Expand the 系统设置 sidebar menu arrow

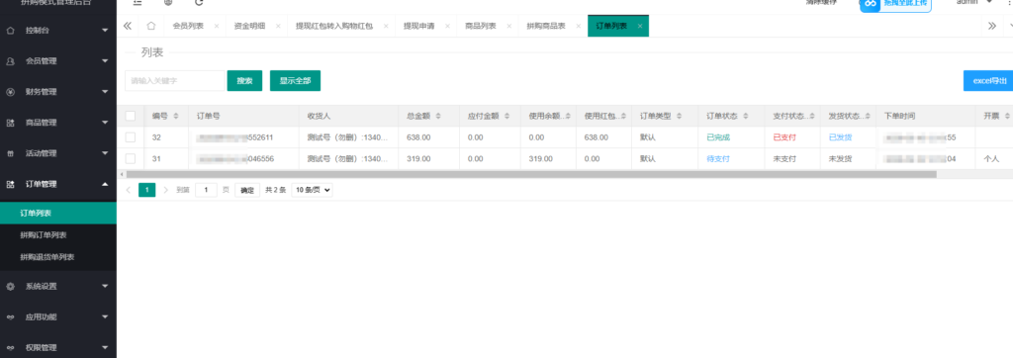pos(105,286)
